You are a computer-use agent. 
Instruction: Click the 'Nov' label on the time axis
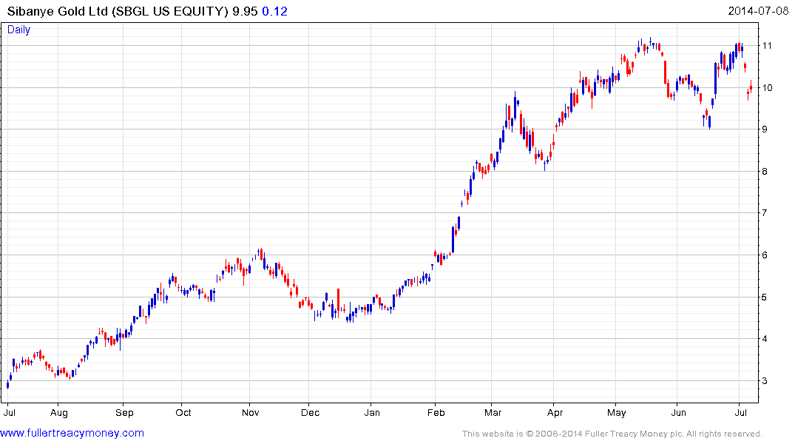tap(250, 412)
